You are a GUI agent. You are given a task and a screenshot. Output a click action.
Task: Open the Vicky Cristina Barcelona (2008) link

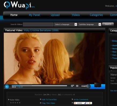coord(41,30)
